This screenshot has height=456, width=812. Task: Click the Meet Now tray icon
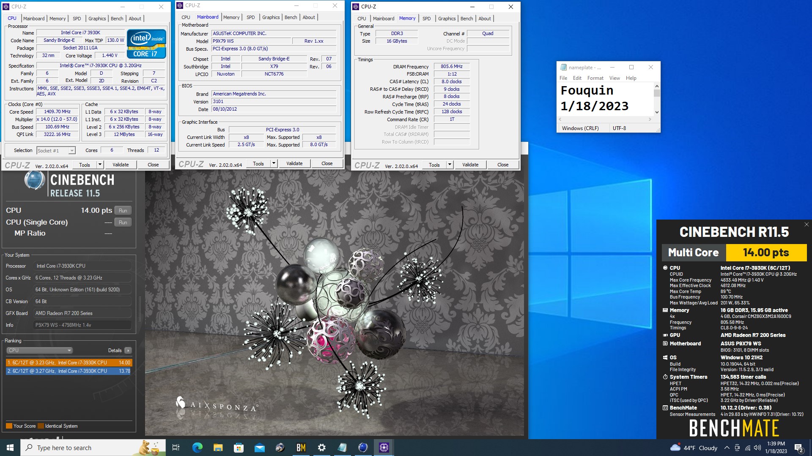[x=737, y=448]
